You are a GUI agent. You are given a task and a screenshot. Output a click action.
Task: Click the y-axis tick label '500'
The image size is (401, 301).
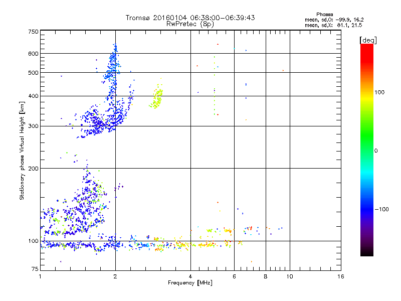pos(33,73)
